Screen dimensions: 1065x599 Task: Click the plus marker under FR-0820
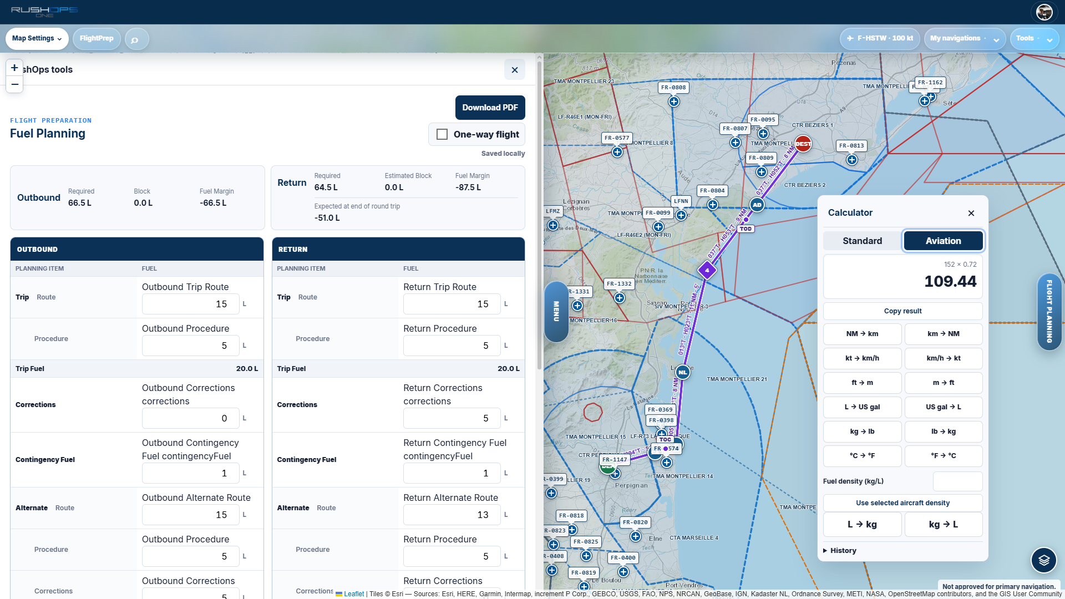(x=636, y=536)
